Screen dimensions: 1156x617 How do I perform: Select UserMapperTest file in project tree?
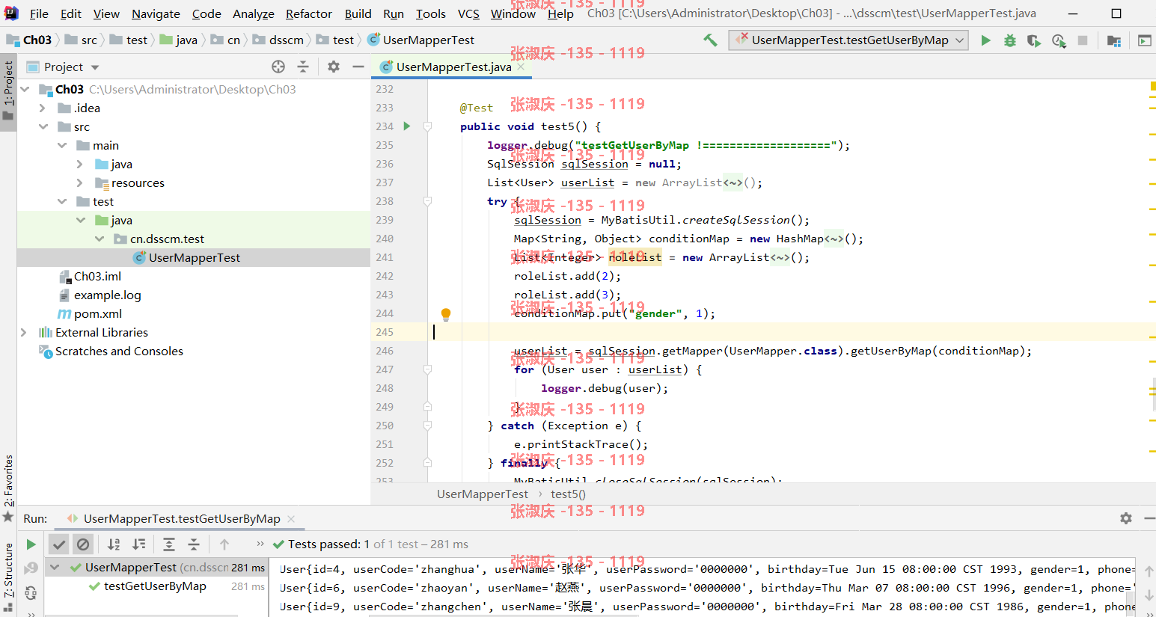(195, 257)
